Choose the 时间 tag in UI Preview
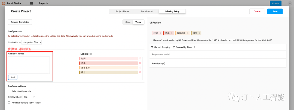This screenshot has width=294, height=110. pyautogui.click(x=157, y=33)
